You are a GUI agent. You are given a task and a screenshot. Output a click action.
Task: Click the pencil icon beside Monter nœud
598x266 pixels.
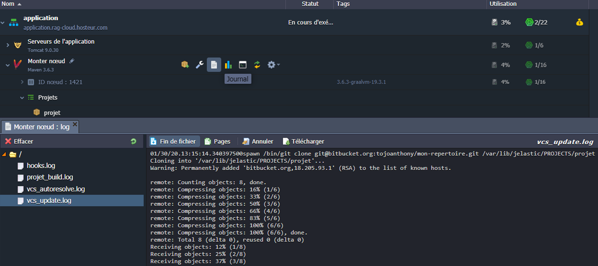pos(72,61)
